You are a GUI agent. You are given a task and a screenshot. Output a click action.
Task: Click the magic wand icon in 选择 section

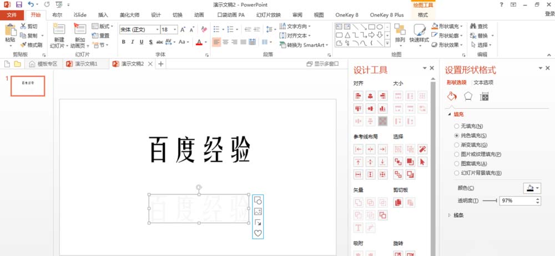coord(422,149)
